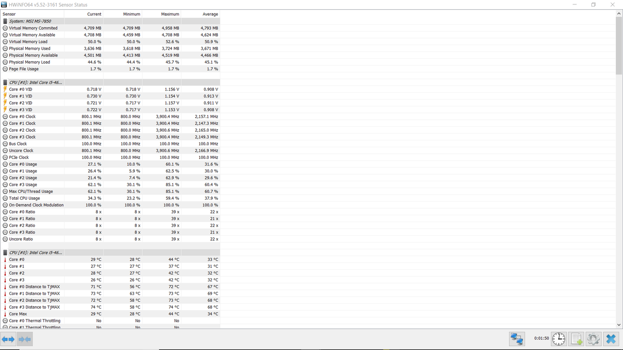The height and width of the screenshot is (350, 623).
Task: Click the icon beside Core #0 Thermal Throttling
Action: click(x=5, y=321)
